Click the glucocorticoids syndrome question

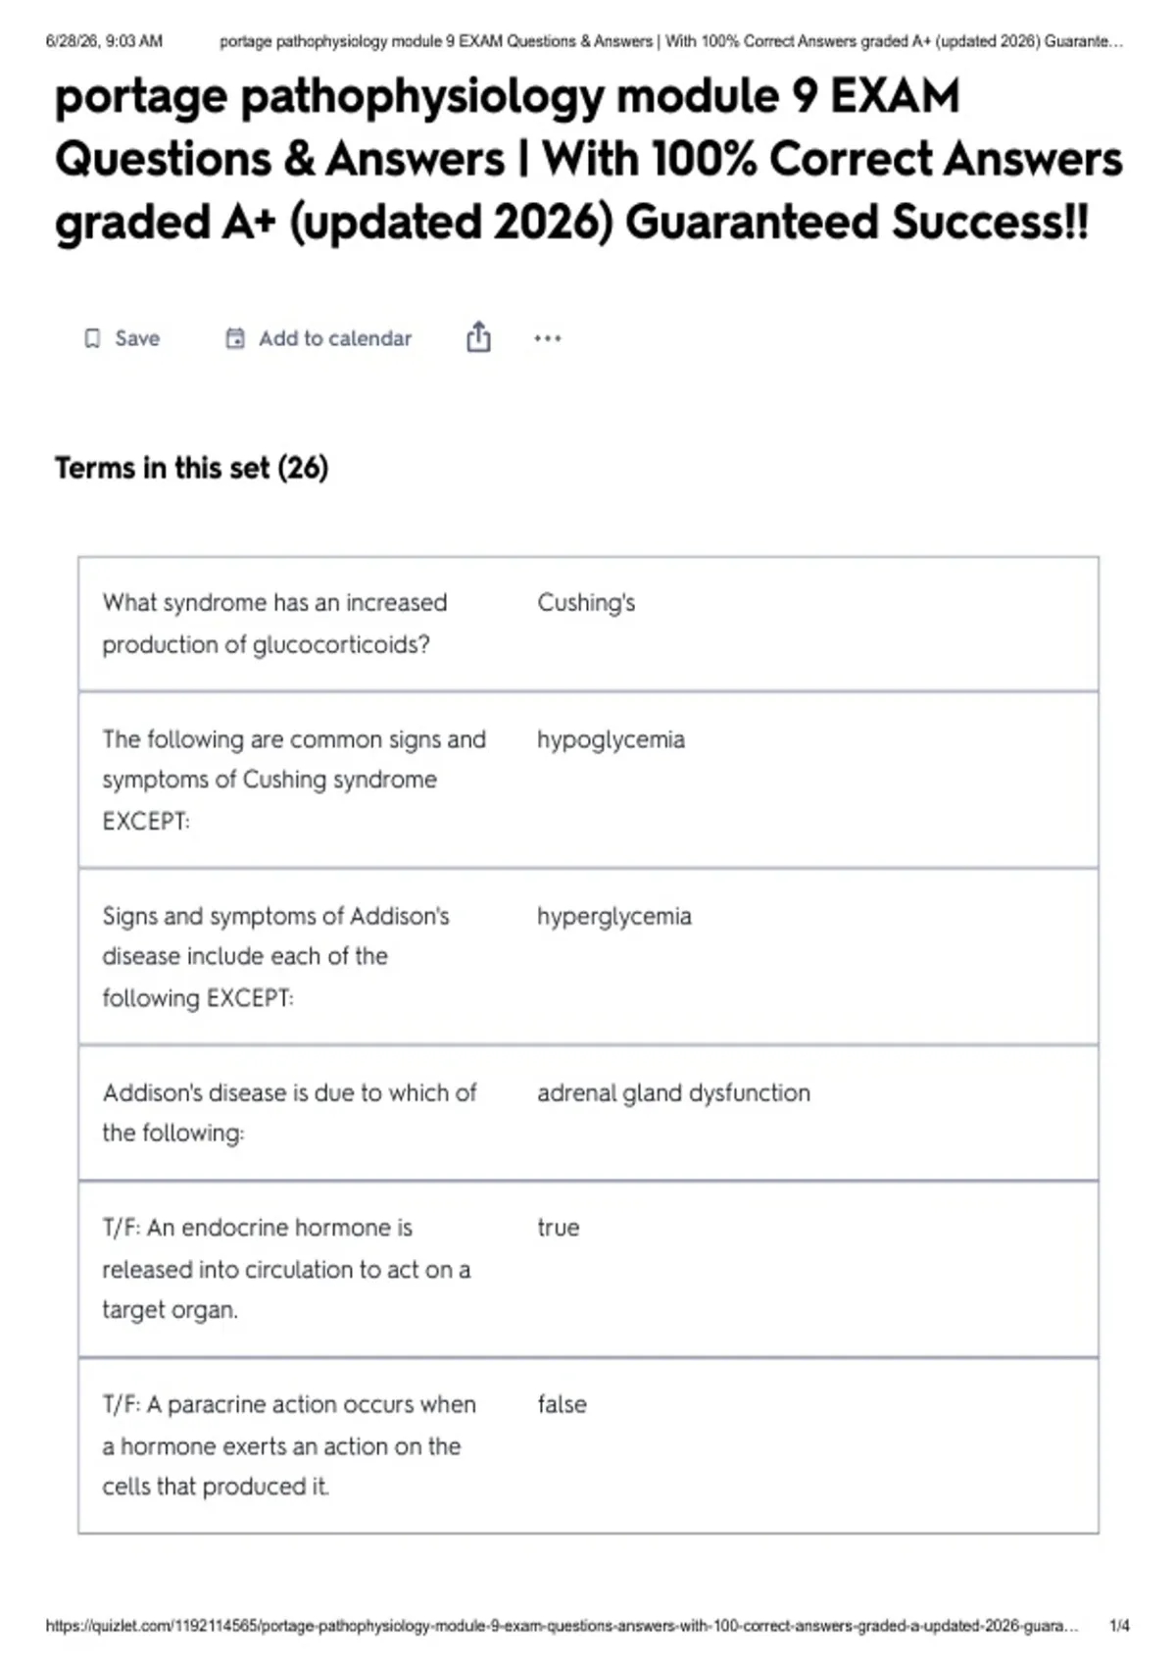(x=274, y=624)
